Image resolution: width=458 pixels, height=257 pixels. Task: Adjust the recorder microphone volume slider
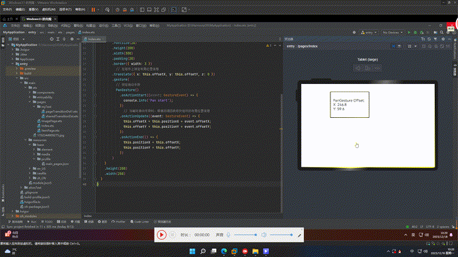tap(246, 235)
